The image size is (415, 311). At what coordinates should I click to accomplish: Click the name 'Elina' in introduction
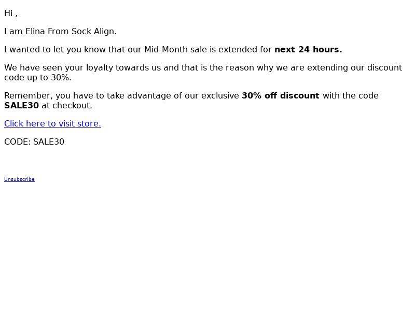click(x=35, y=32)
